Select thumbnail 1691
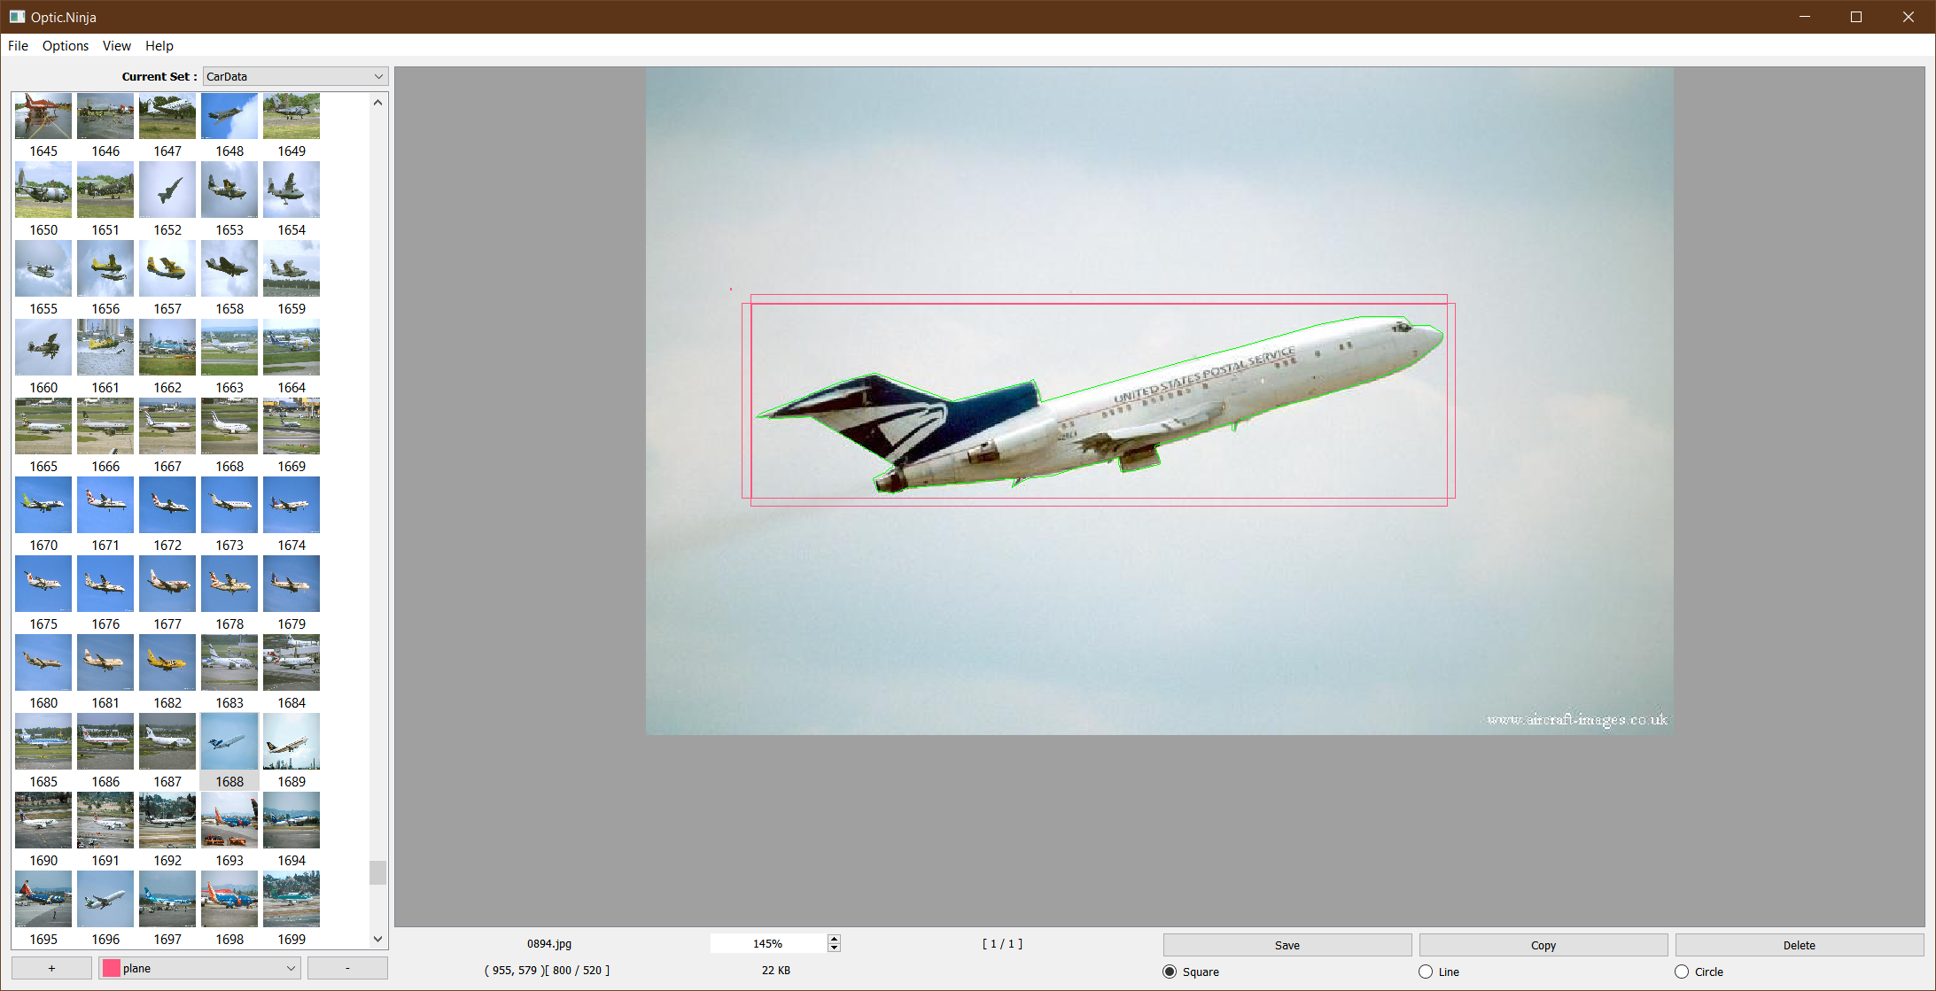The image size is (1936, 991). (105, 820)
